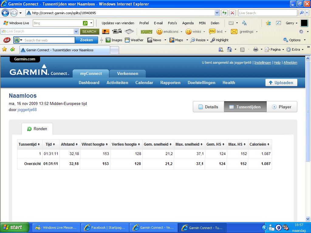This screenshot has width=311, height=233.
Task: Click the Live Search magnifier icon
Action: [x=302, y=13]
